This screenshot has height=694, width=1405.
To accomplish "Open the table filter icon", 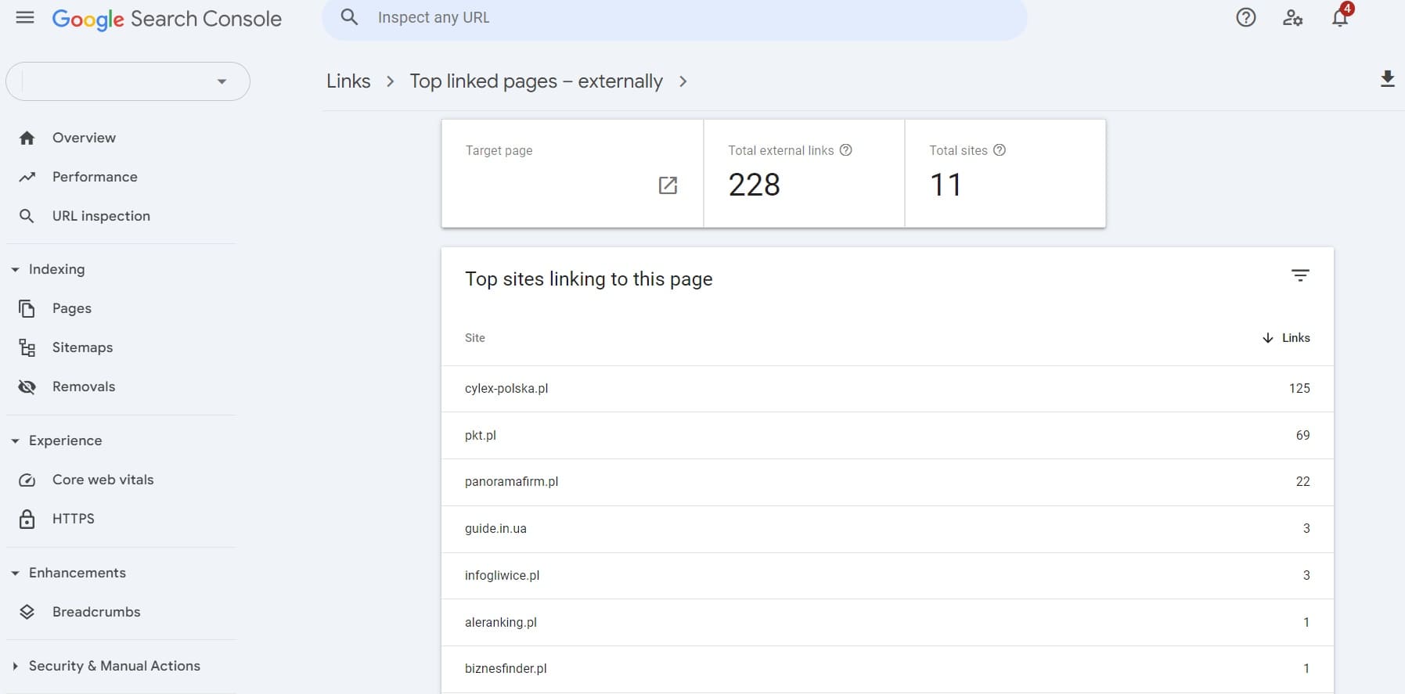I will [1300, 275].
